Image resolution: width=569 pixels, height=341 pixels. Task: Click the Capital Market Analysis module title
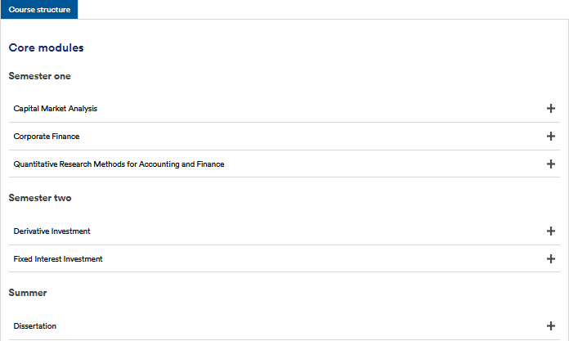tap(56, 109)
